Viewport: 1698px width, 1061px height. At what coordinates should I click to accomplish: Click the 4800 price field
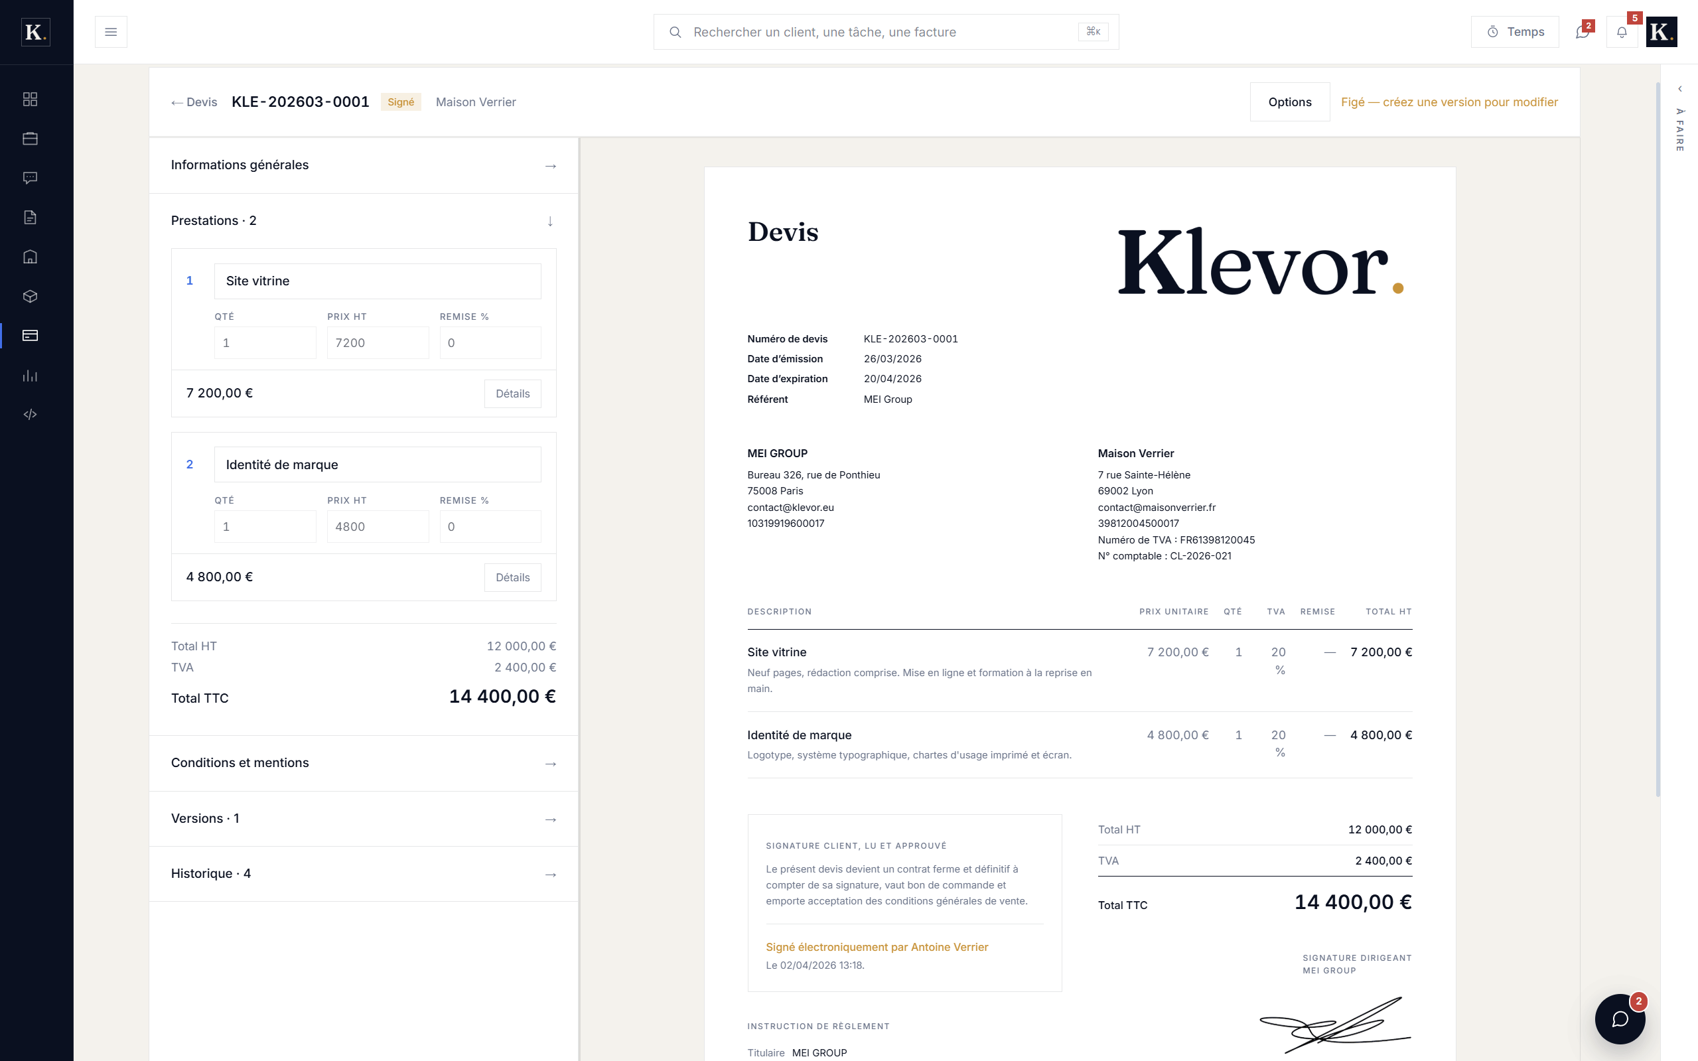point(378,526)
